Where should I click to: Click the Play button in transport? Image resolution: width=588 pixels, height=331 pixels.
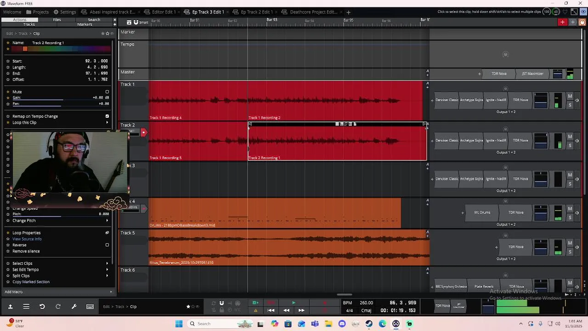pyautogui.click(x=294, y=303)
